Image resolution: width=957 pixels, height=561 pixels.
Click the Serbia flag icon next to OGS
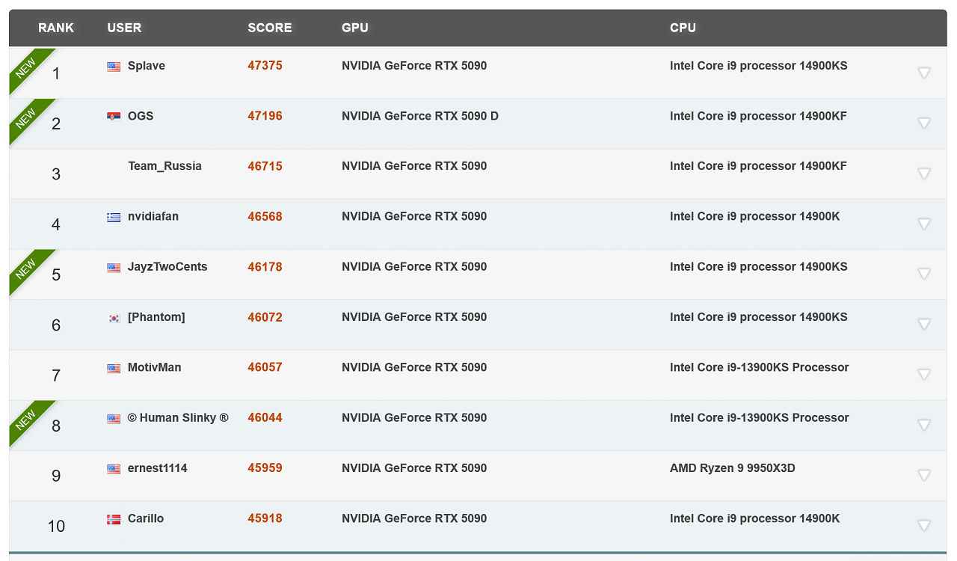[x=114, y=117]
